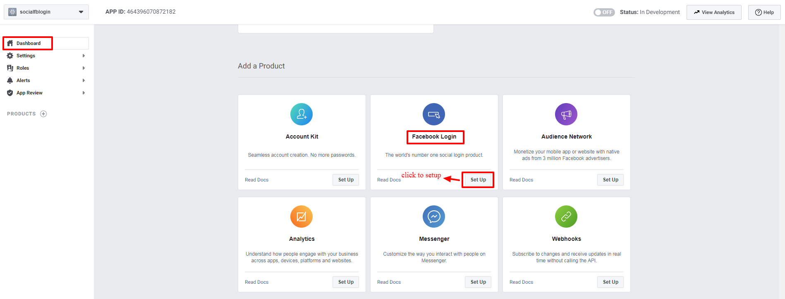
Task: Open Alerts in the sidebar
Action: pyautogui.click(x=23, y=80)
